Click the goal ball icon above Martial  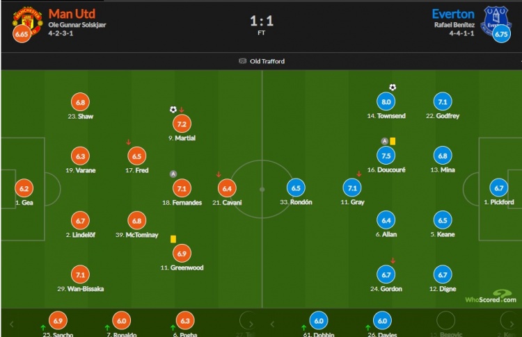tap(173, 109)
